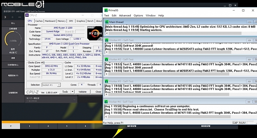Minimize the Worker #4 child window
The height and width of the screenshot is (138, 257).
249,102
